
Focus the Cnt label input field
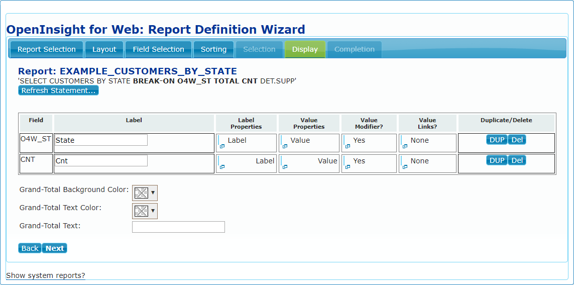tap(101, 160)
